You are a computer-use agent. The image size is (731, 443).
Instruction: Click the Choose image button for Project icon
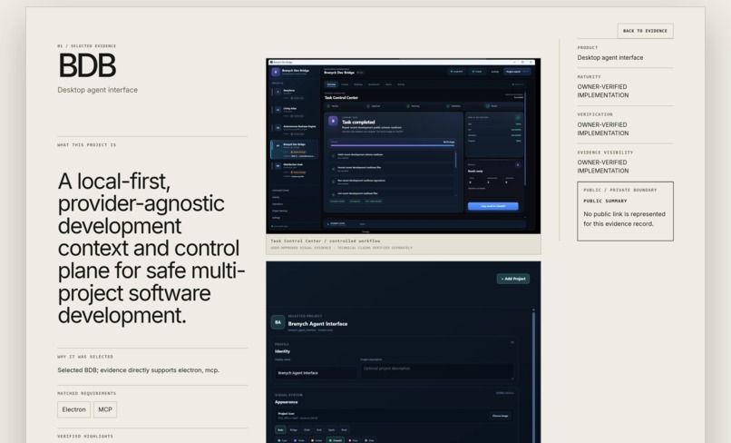coord(501,416)
